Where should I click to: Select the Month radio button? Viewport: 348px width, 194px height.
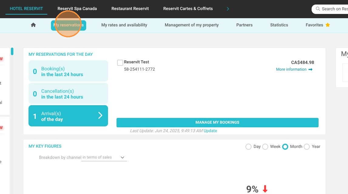tap(285, 146)
